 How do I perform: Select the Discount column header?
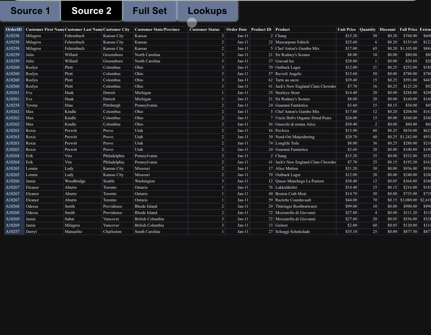[388, 29]
